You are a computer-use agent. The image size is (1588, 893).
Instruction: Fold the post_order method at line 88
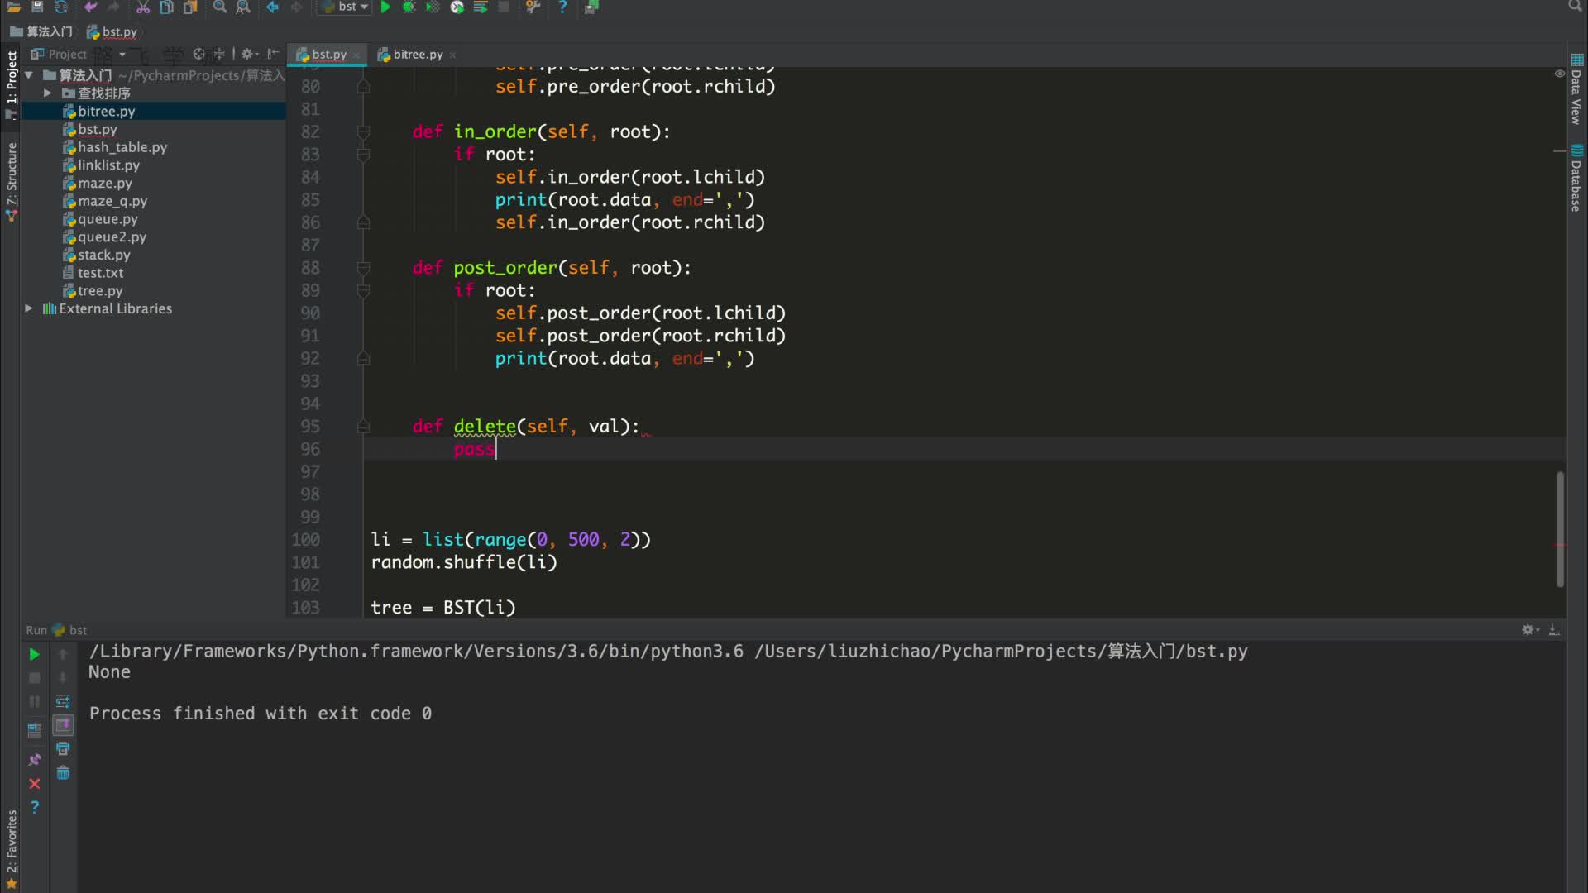363,268
